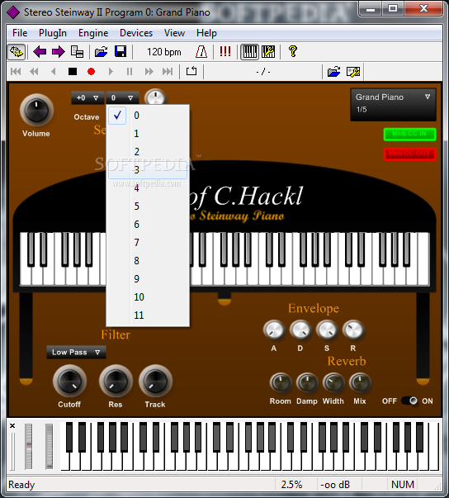This screenshot has height=498, width=449.
Task: Pick the highlighted option 3
Action: point(148,170)
